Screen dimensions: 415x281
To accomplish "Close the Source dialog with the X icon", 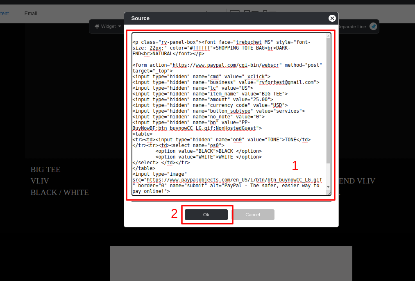I will (332, 18).
